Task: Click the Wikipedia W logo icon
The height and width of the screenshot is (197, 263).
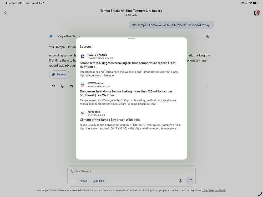Action: 83,113
